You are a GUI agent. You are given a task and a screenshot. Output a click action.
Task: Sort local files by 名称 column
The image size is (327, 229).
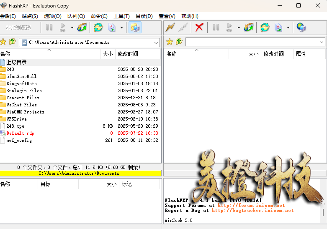click(50, 54)
